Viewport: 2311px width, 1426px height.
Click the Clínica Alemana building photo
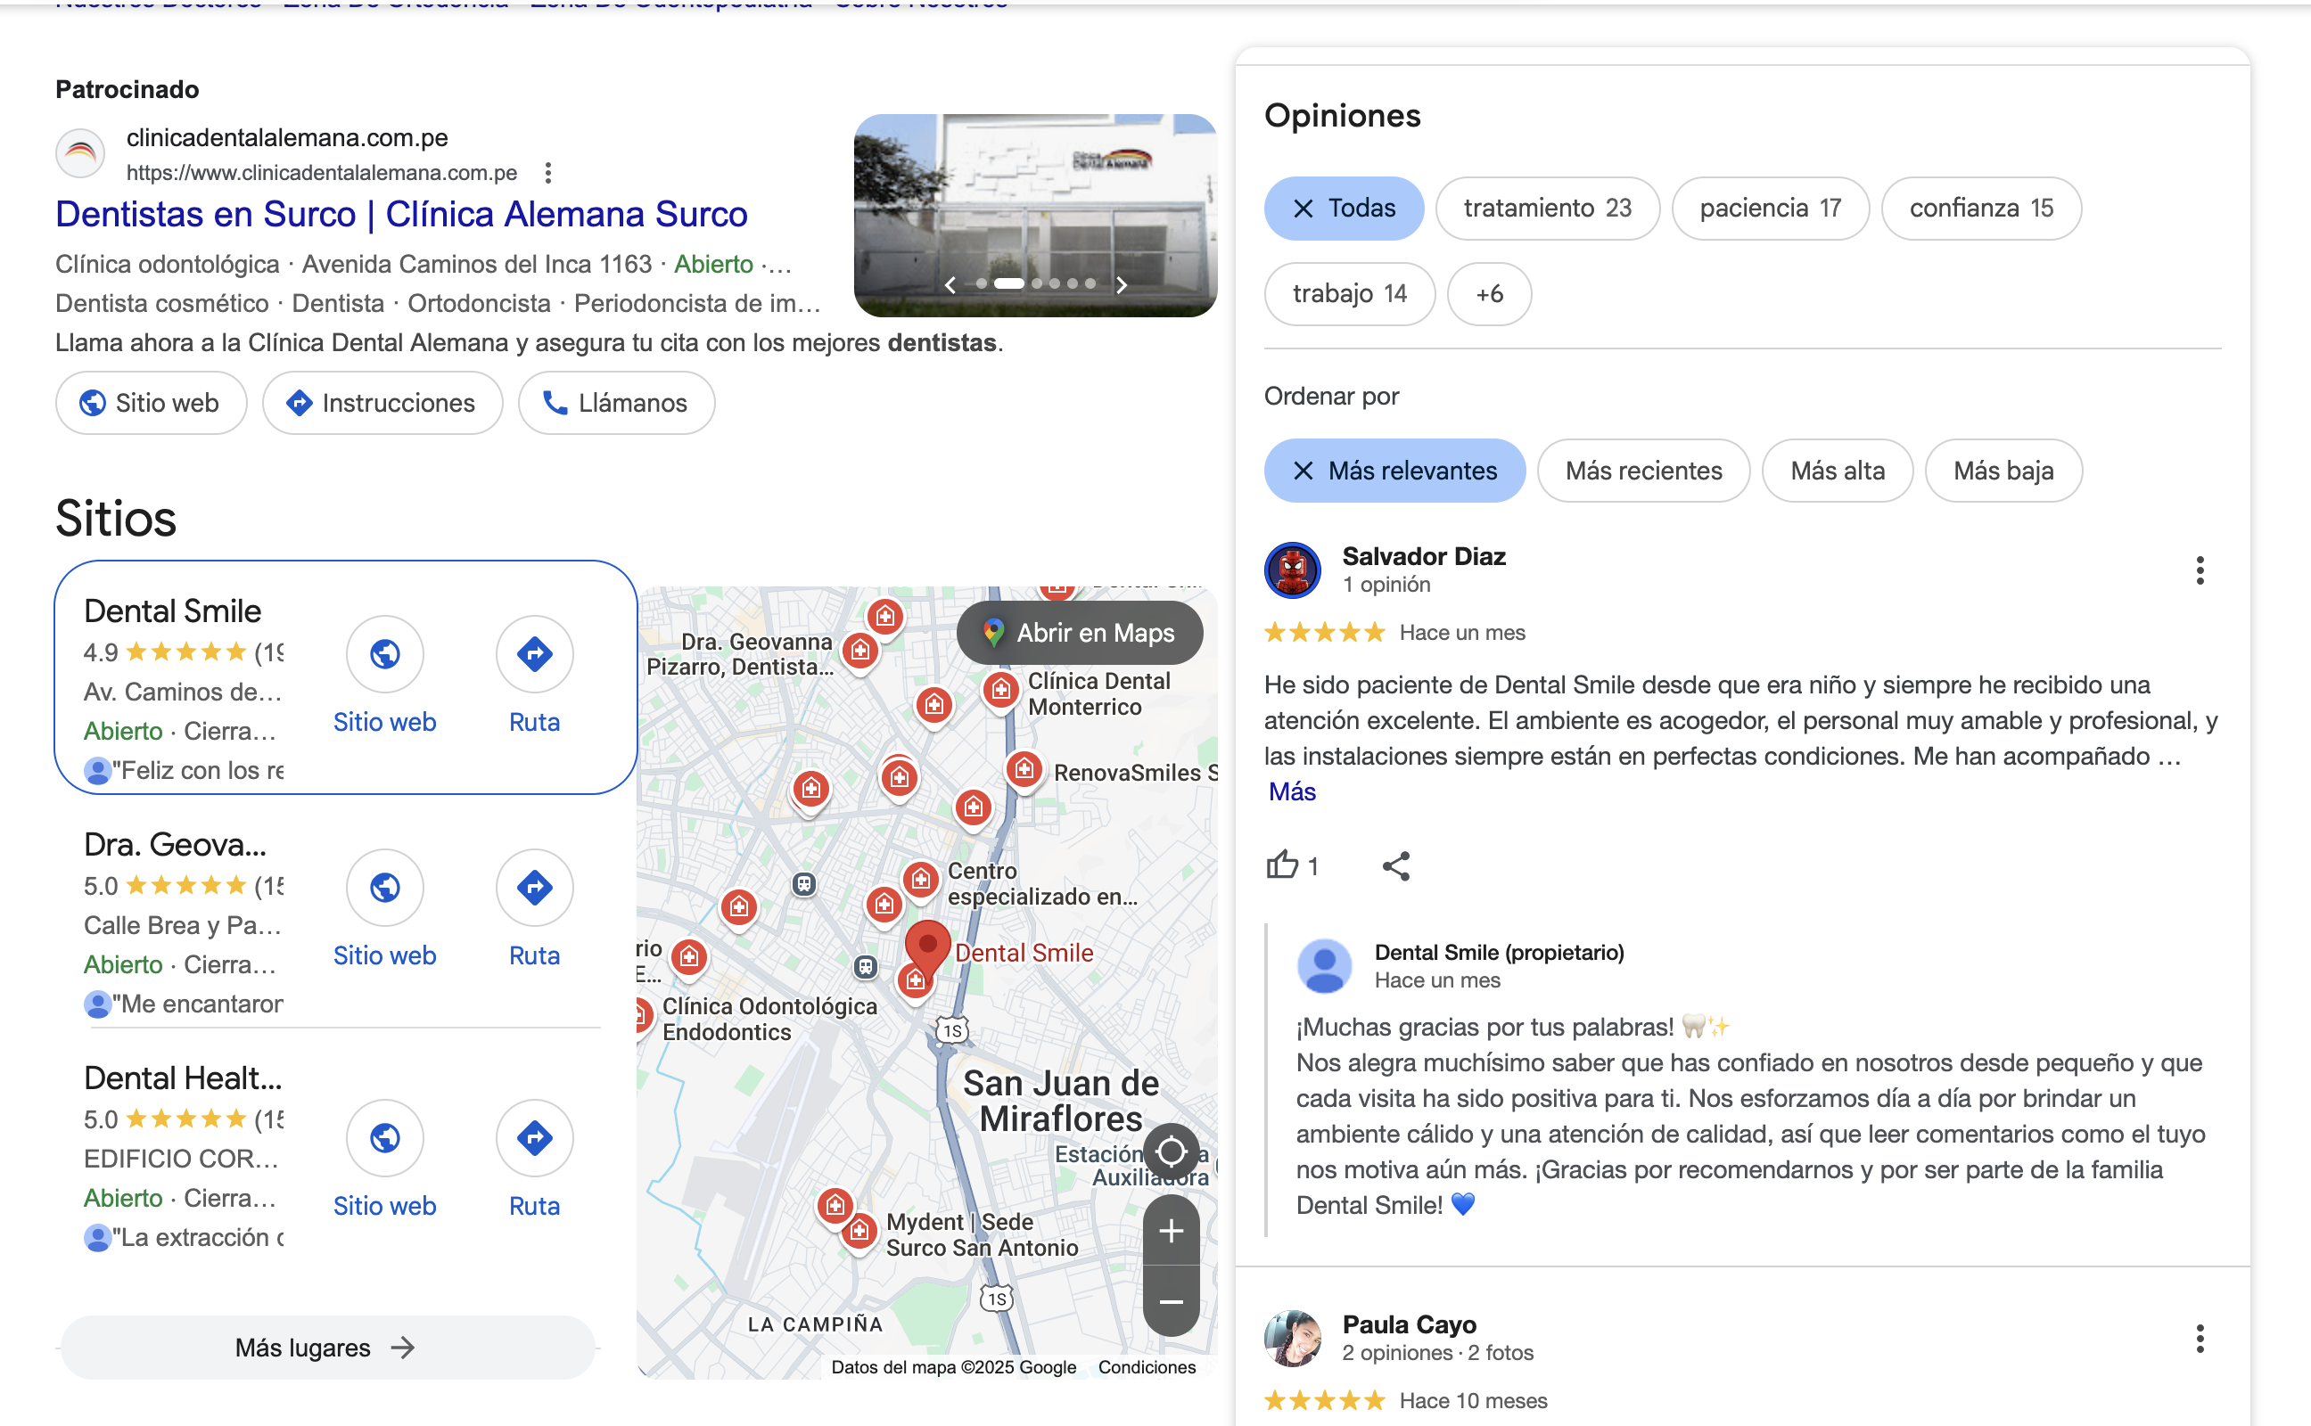(x=1035, y=215)
